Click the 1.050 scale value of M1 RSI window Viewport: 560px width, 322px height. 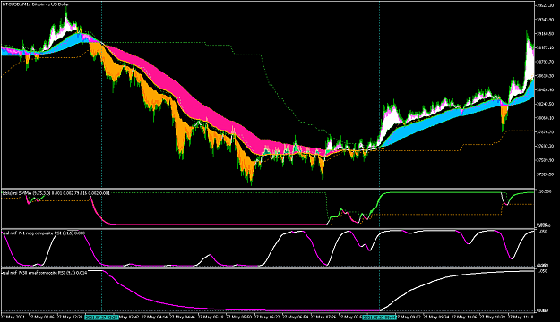pyautogui.click(x=542, y=232)
